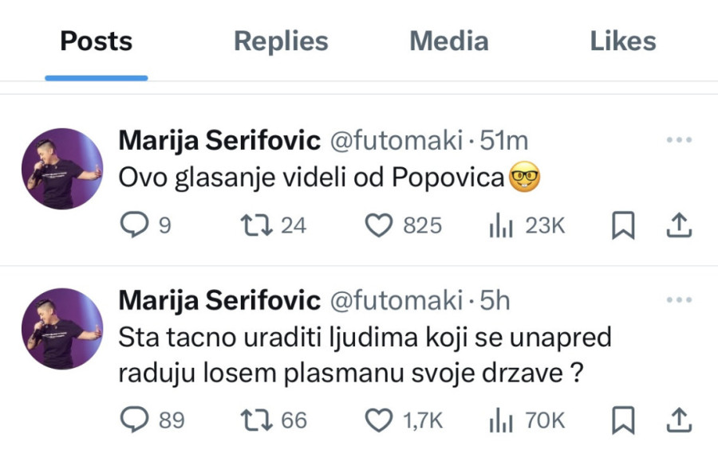Switch to the Replies tab

pyautogui.click(x=281, y=41)
